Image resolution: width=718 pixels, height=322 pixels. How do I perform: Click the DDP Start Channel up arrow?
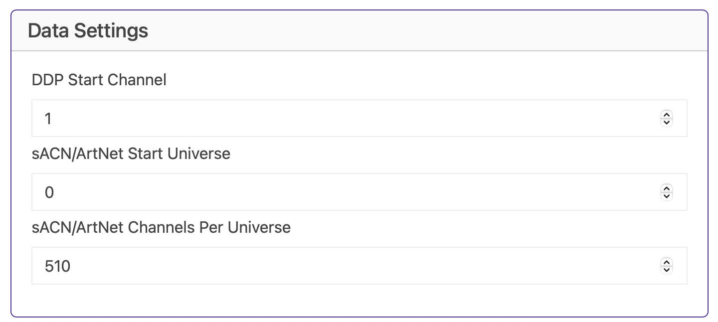point(667,115)
